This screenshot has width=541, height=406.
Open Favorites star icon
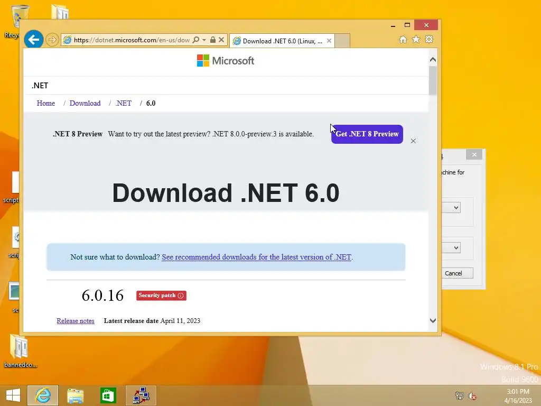[x=416, y=39]
